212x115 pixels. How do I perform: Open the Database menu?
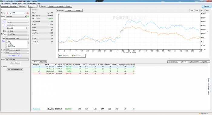(x=14, y=4)
